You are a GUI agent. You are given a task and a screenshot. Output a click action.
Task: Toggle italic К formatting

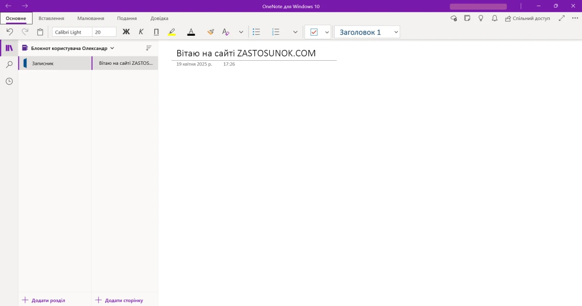(x=141, y=32)
